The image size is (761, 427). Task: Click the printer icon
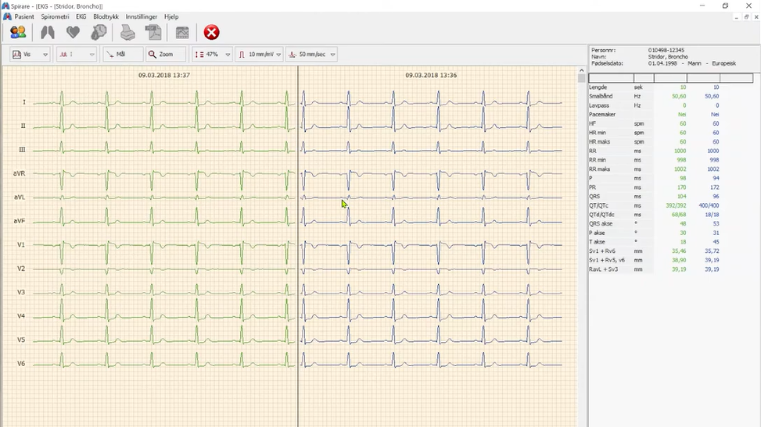[127, 33]
